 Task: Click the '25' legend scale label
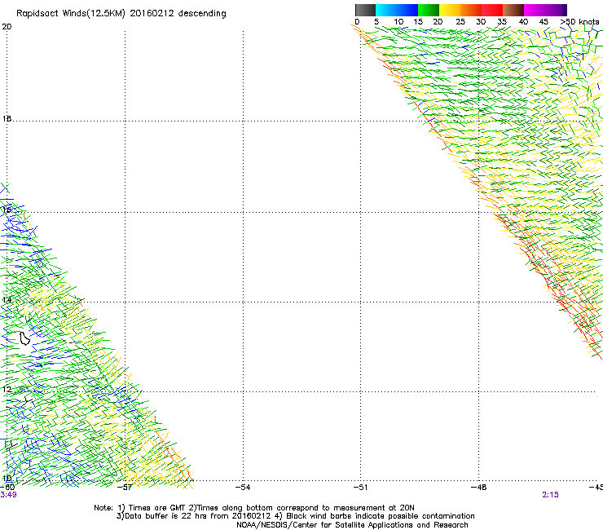point(460,22)
